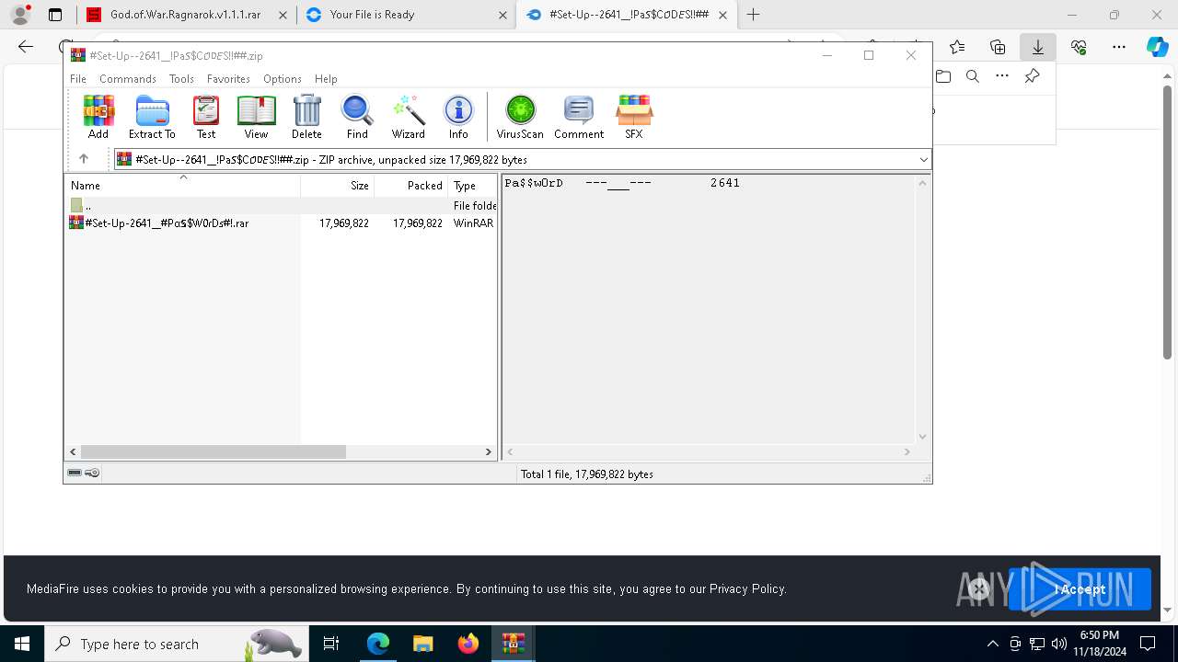Switch to God.of.War.Ragnarok.v1.1.1.rar tab
The image size is (1178, 662).
point(184,15)
